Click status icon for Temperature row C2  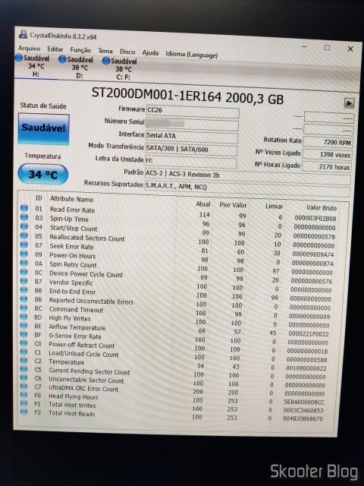click(24, 361)
